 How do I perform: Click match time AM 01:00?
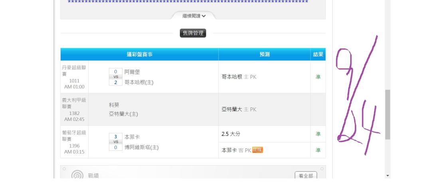tap(74, 87)
